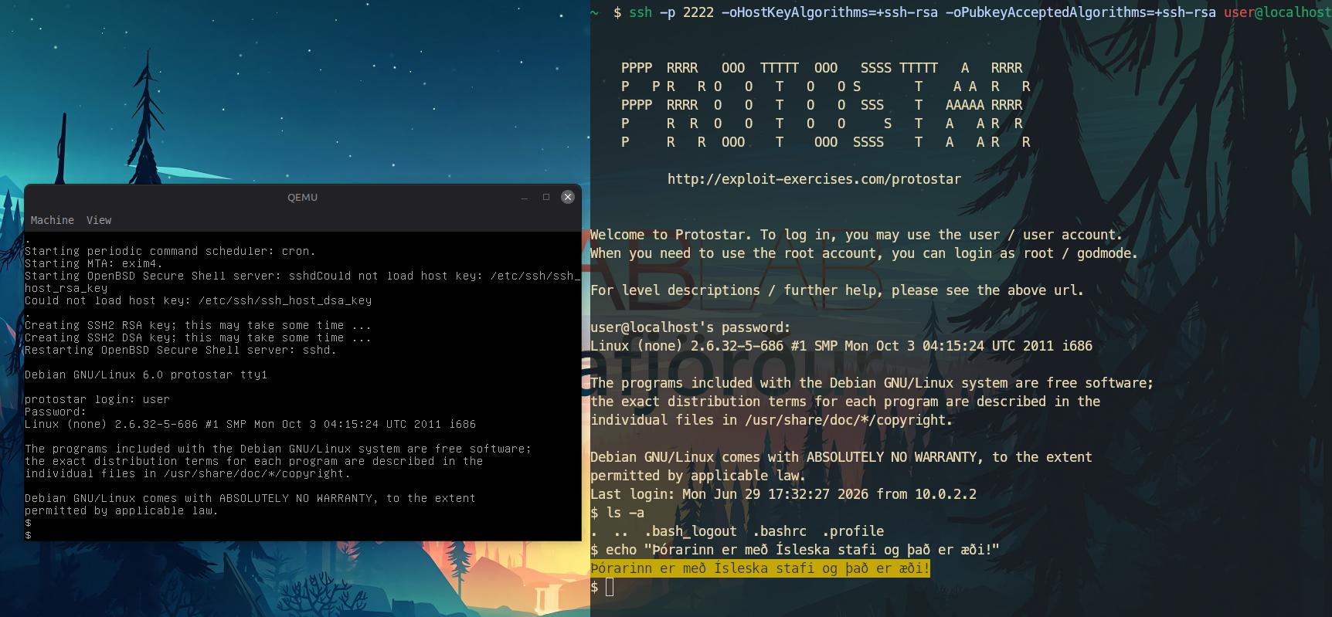
Task: Focus the last $ prompt in QEMU console
Action: pos(28,535)
